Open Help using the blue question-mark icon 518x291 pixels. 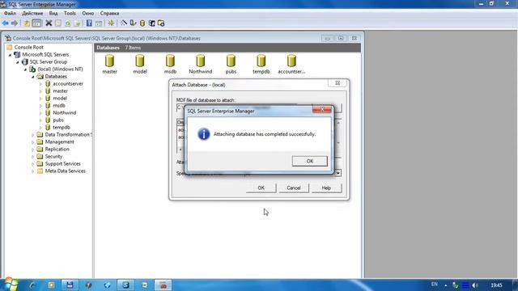pos(89,23)
